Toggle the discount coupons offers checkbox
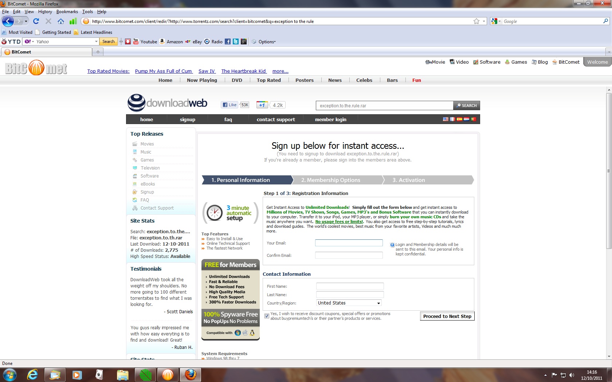Image resolution: width=612 pixels, height=382 pixels. click(x=267, y=316)
